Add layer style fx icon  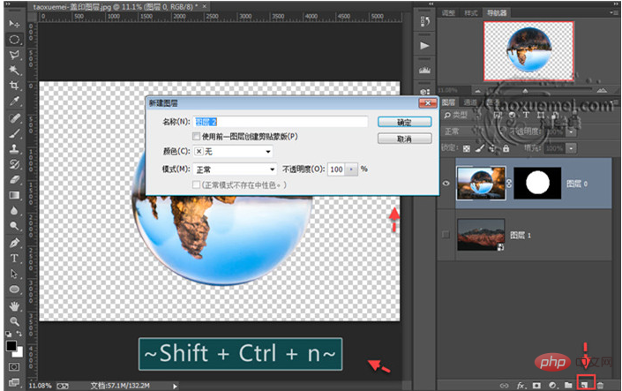(x=521, y=385)
